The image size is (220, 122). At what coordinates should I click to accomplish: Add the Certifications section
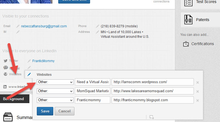pyautogui.click(x=199, y=44)
